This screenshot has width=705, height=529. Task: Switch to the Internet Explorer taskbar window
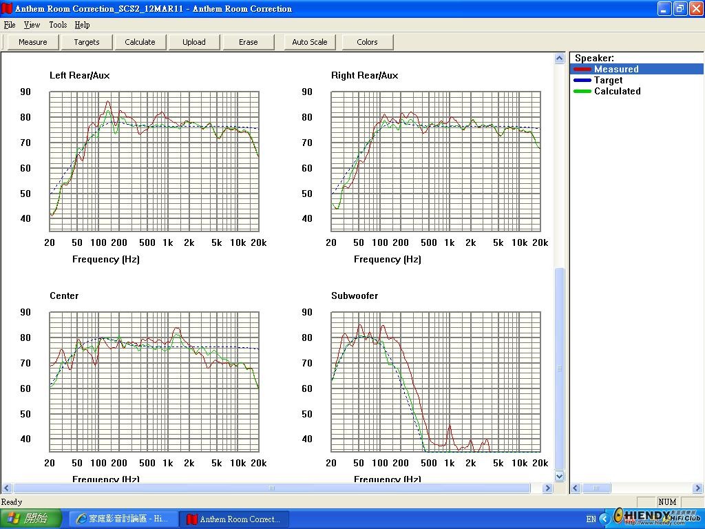coord(123,519)
